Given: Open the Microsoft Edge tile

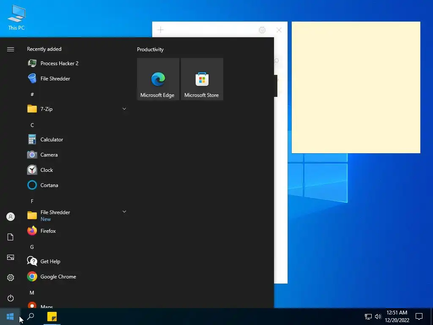Looking at the screenshot, I should pyautogui.click(x=158, y=79).
